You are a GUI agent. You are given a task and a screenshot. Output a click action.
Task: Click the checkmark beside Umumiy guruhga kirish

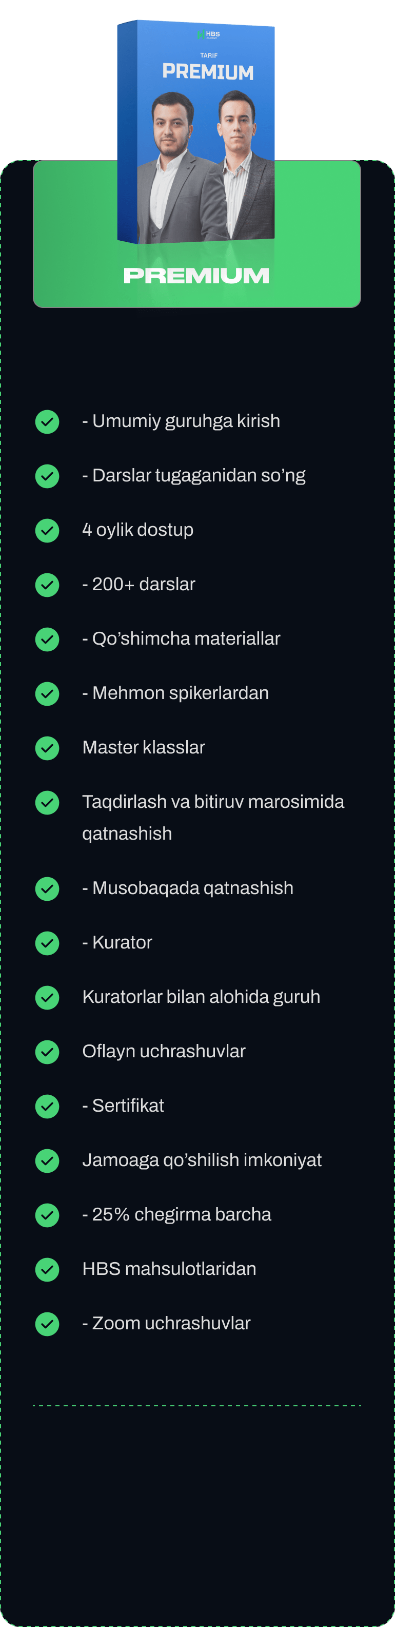(47, 421)
